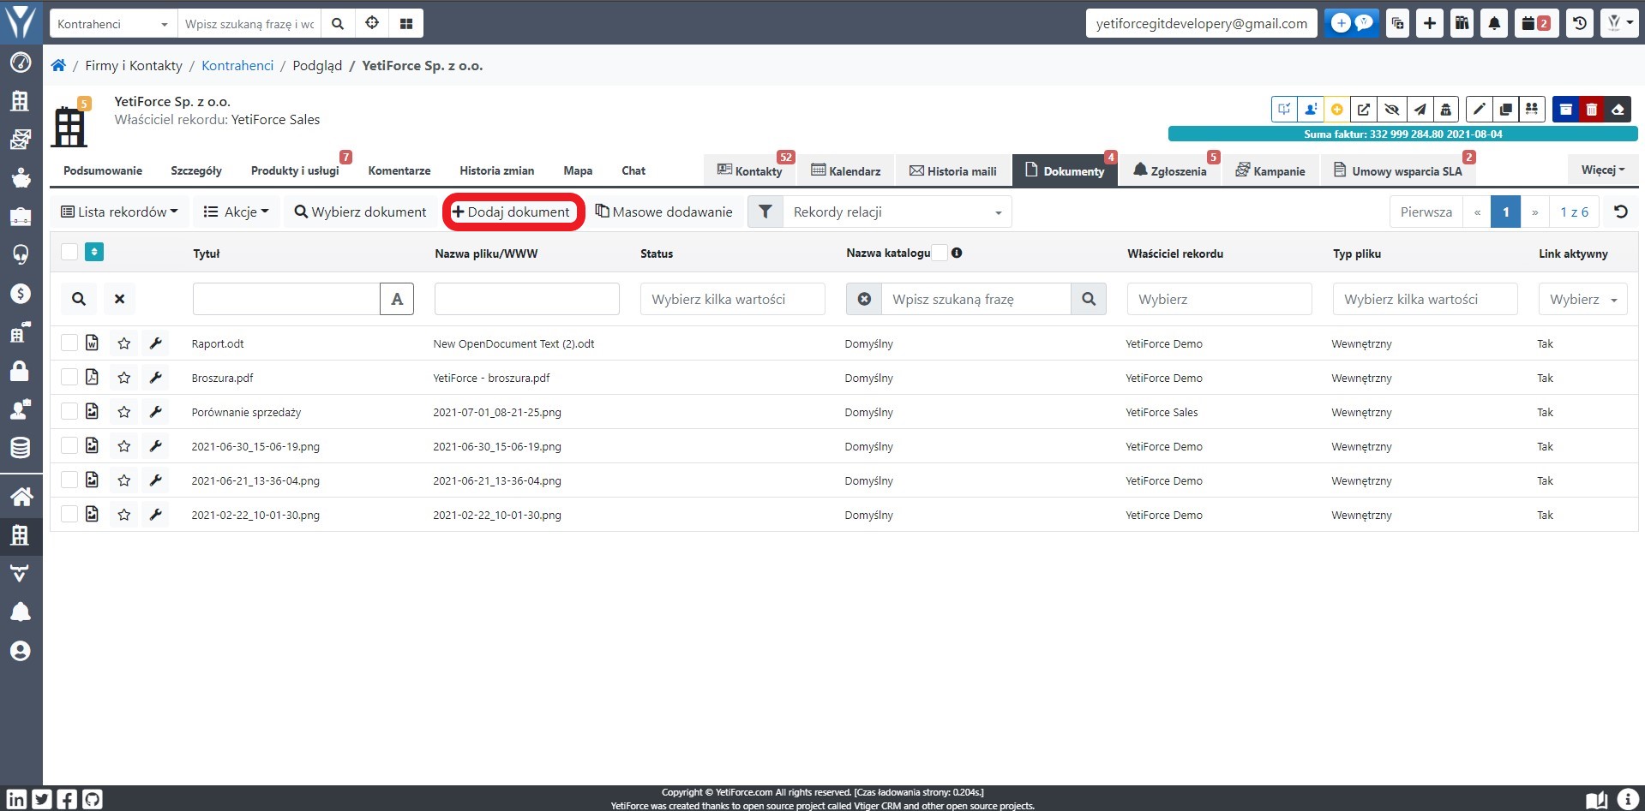Click quick create plus icon

(x=1430, y=24)
